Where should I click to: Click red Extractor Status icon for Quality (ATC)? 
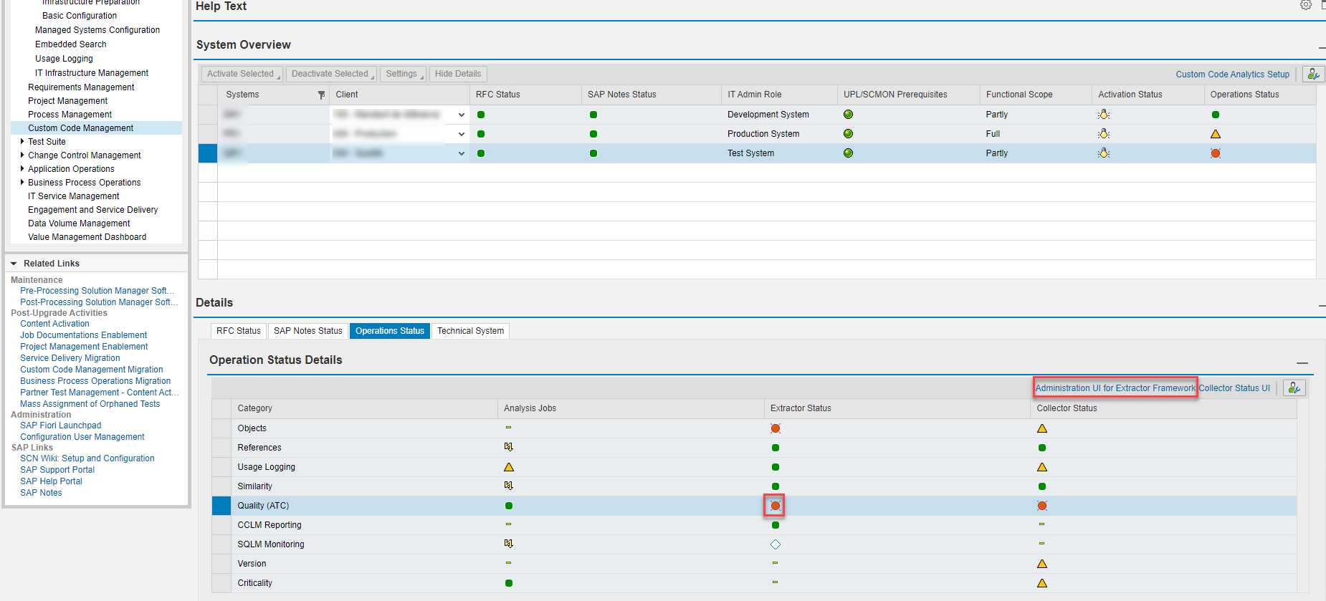click(x=775, y=506)
